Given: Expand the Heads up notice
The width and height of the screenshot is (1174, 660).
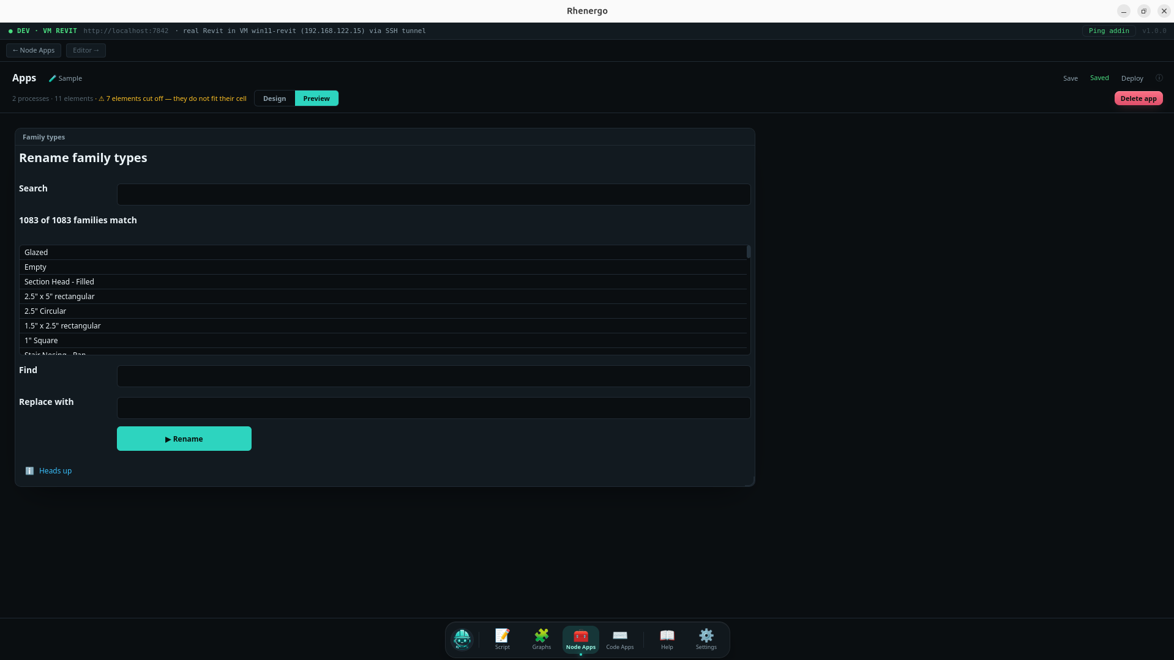Looking at the screenshot, I should [x=55, y=470].
